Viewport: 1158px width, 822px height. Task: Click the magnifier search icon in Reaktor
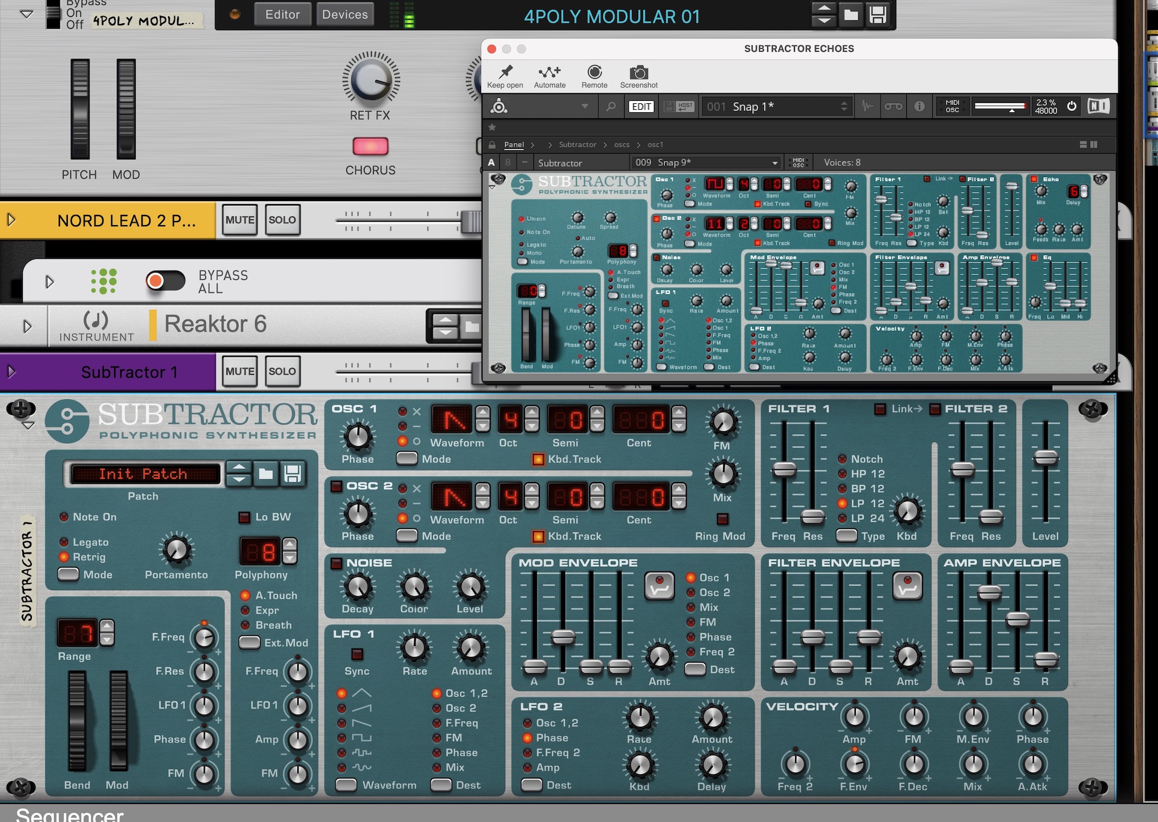click(x=611, y=106)
